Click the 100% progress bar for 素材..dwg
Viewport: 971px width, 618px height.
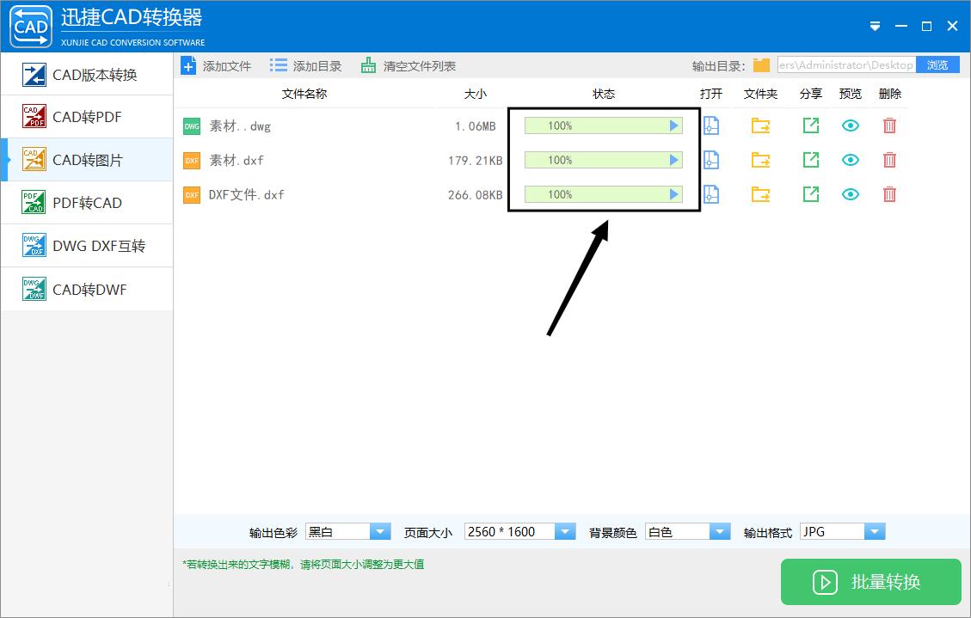coord(603,125)
